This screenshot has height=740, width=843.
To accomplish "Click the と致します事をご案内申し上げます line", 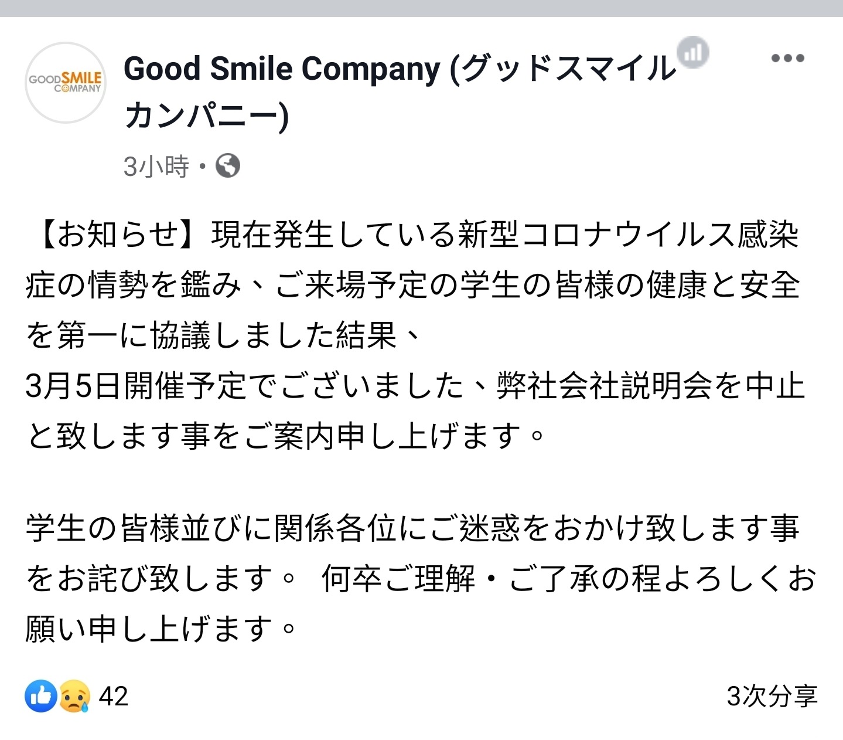I will [286, 436].
